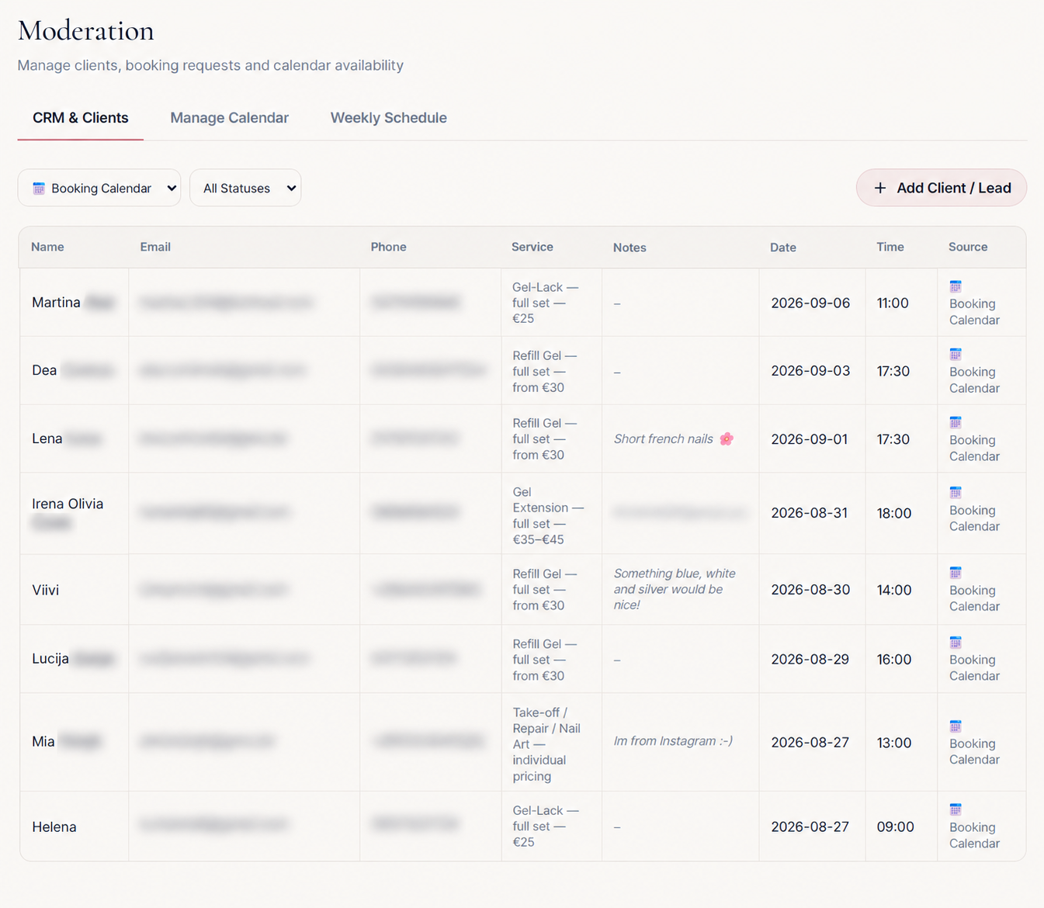Click the calendar source icon in Lena's row
Screen dimensions: 1044x908
956,423
